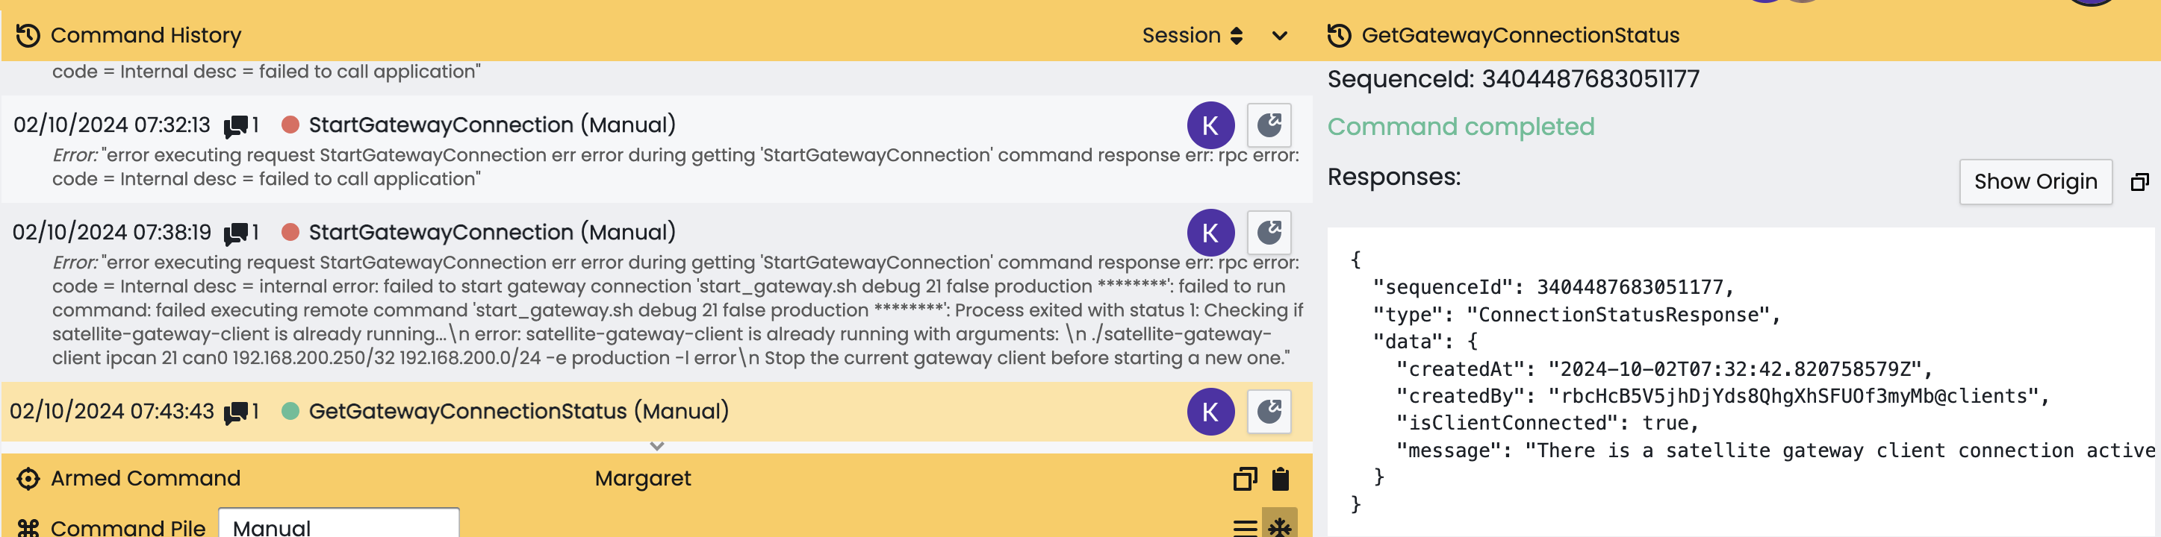Click the K user avatar on 07:32:13 entry

coord(1210,125)
